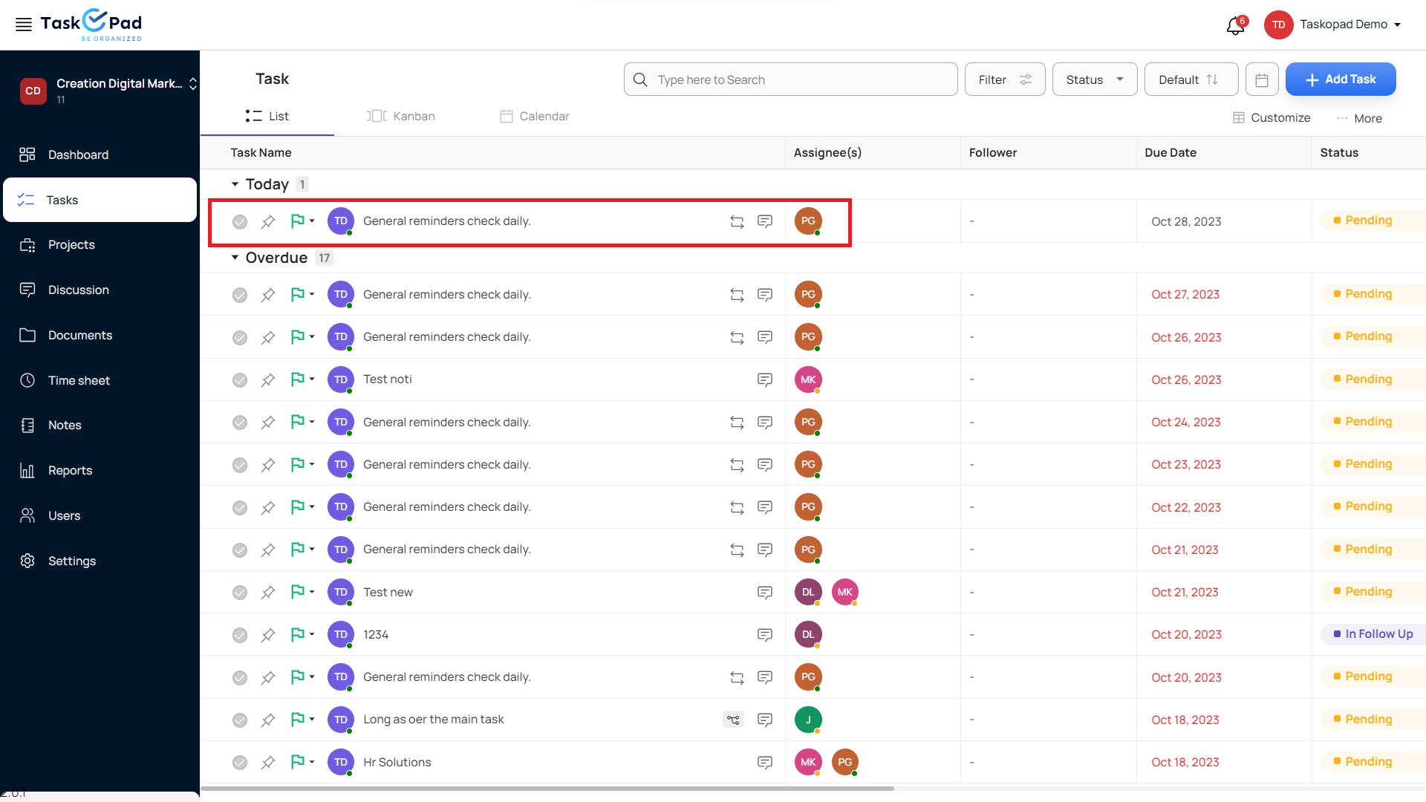Collapse the Overdue task group

click(235, 258)
